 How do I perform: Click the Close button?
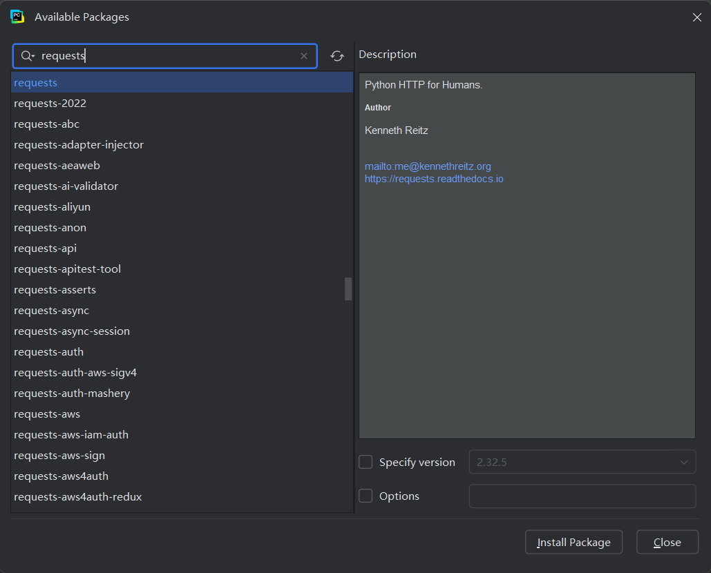tap(667, 542)
